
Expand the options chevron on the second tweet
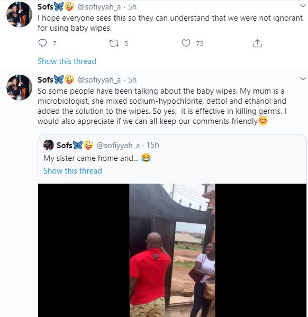[303, 79]
